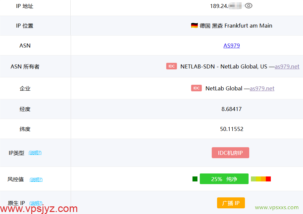Click the IP类型 row label

coord(16,153)
